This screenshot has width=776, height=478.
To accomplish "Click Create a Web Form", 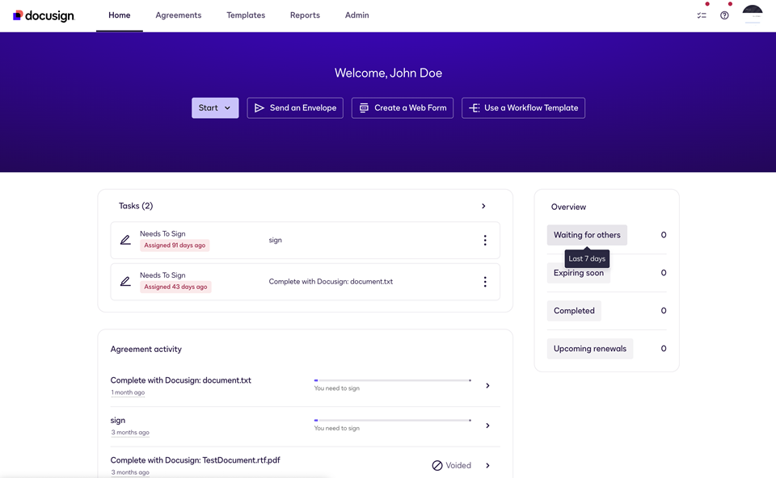I will [402, 107].
